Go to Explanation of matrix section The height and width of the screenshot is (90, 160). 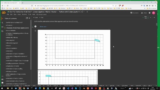(x=13, y=66)
